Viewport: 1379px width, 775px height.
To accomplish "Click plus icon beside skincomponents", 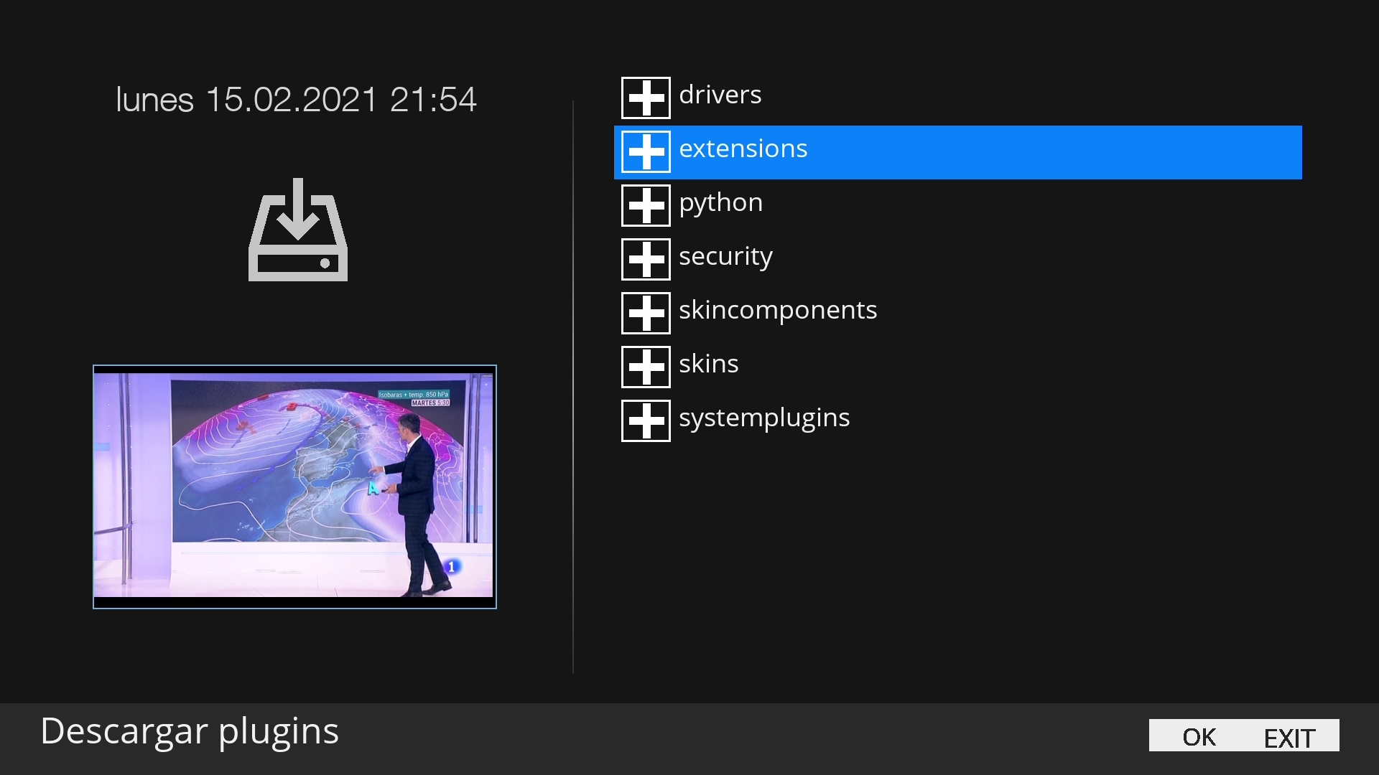I will (x=646, y=313).
